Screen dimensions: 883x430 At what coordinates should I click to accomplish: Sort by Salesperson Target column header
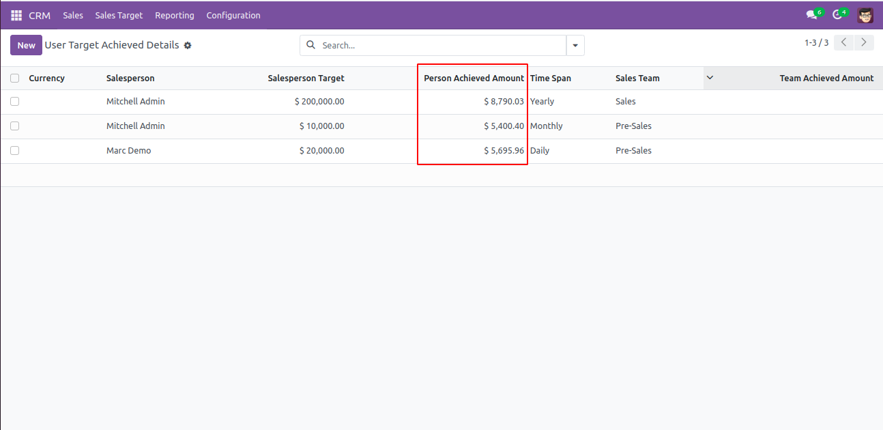coord(306,78)
